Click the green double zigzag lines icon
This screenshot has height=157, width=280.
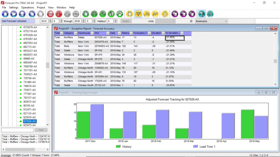[x=94, y=14]
